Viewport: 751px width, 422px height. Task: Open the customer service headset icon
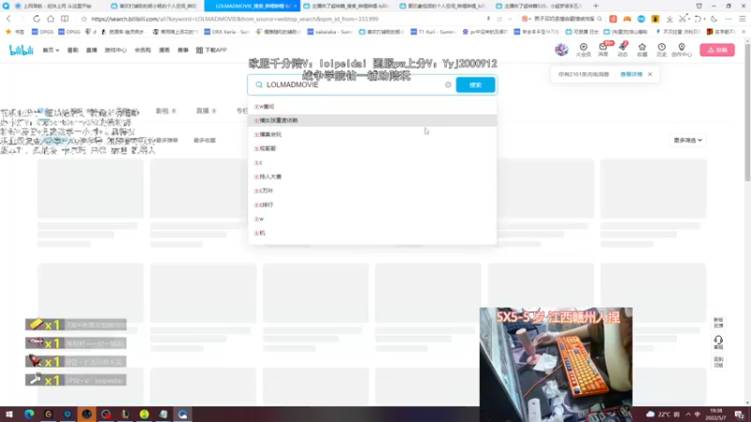pos(718,341)
